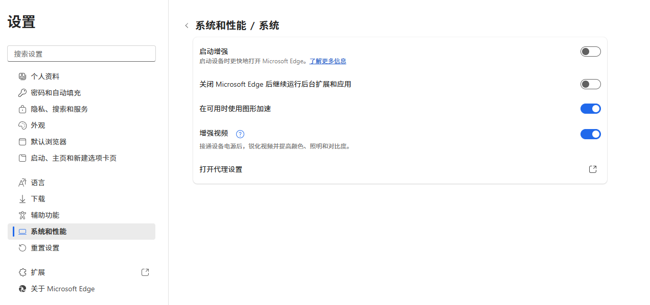The image size is (650, 305).
Task: Click the Microsoft Edge logo icon
Action: point(22,289)
